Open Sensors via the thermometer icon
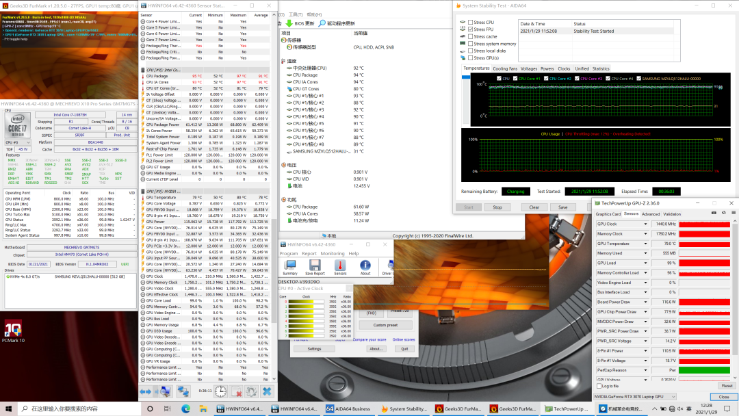 point(340,265)
